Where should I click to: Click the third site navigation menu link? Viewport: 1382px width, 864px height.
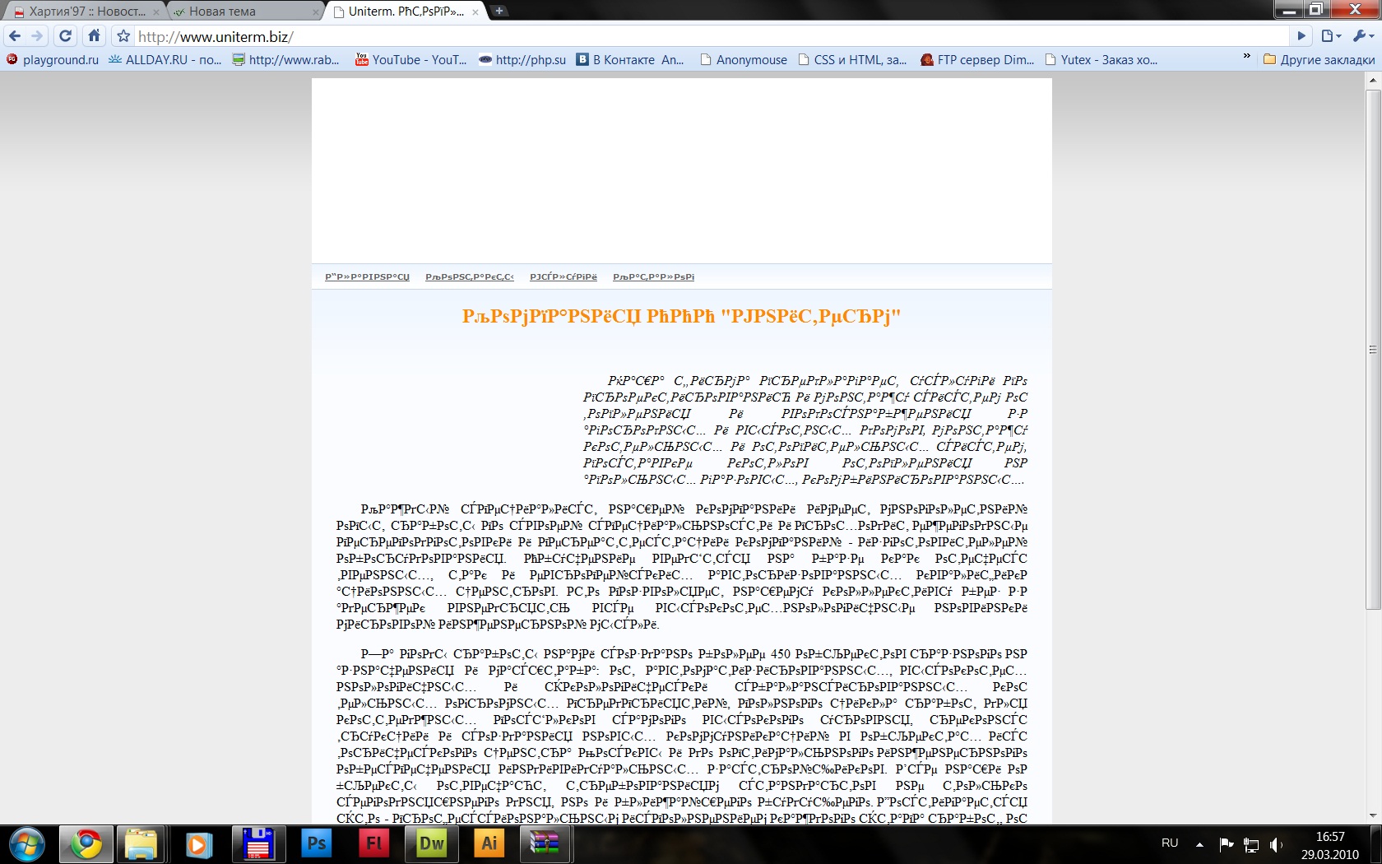coord(563,276)
